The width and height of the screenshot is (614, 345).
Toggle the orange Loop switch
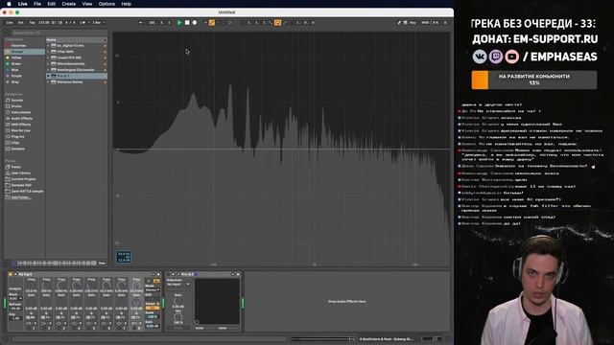click(x=277, y=23)
